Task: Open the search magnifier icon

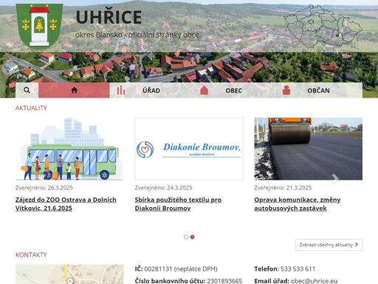Action: pyautogui.click(x=27, y=90)
